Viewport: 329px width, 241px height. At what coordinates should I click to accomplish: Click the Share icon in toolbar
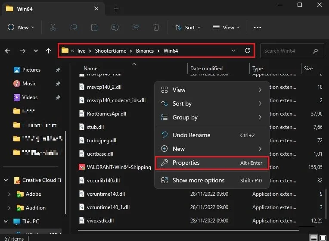tap(136, 27)
